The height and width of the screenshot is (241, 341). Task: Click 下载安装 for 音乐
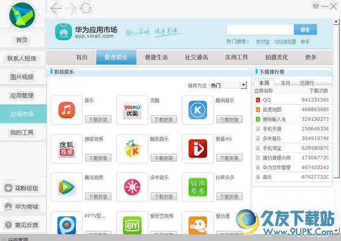[x=98, y=120]
